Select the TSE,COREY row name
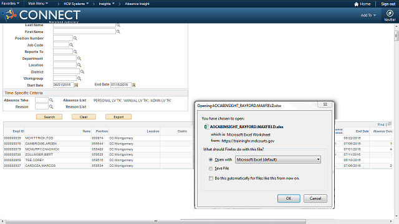 coord(34,160)
